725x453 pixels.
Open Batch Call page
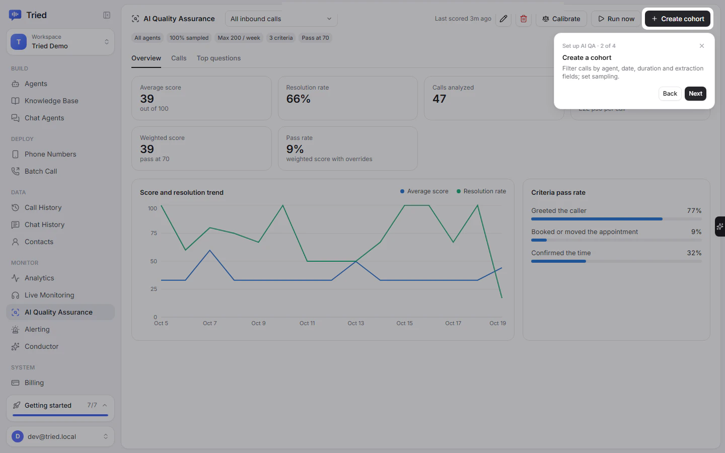click(x=60, y=171)
